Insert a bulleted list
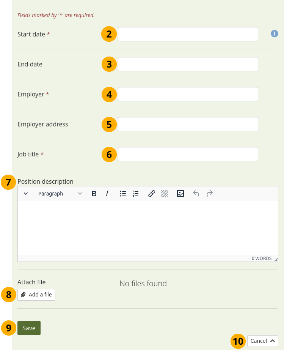Image resolution: width=284 pixels, height=350 pixels. pos(123,194)
